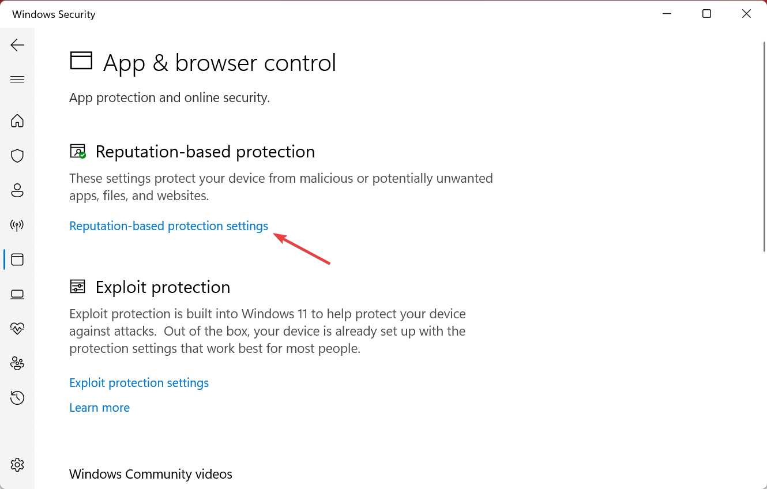Open Family options sidebar icon

tap(17, 363)
